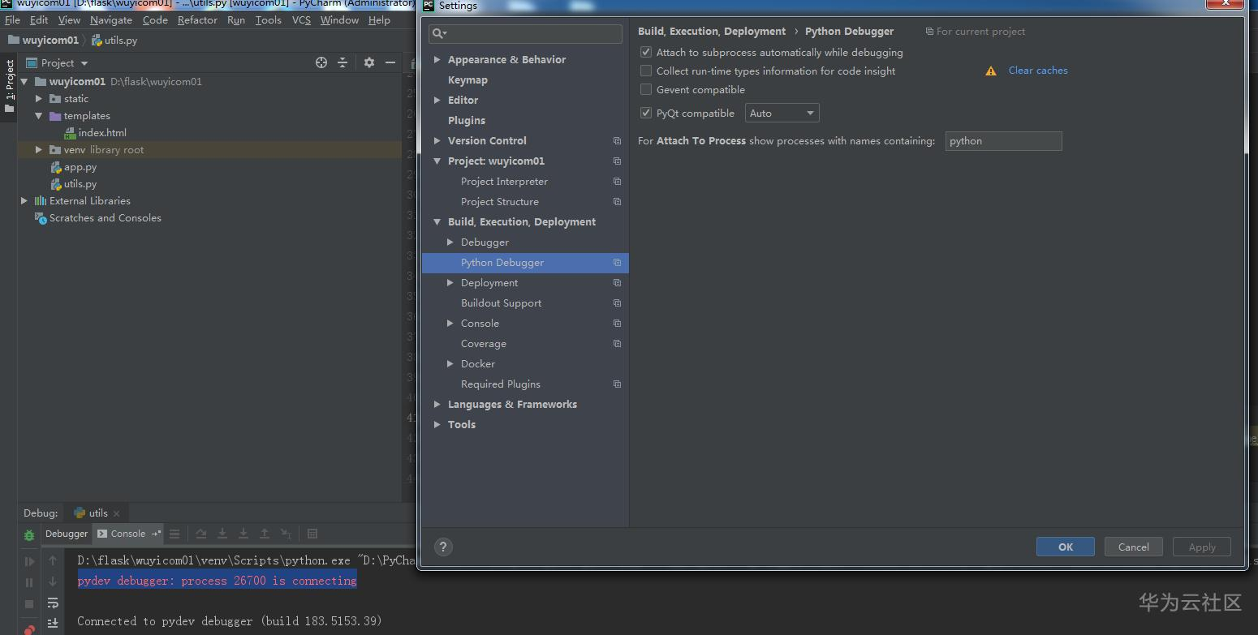Image resolution: width=1258 pixels, height=635 pixels.
Task: Expand Debugger settings subnode
Action: tap(450, 242)
